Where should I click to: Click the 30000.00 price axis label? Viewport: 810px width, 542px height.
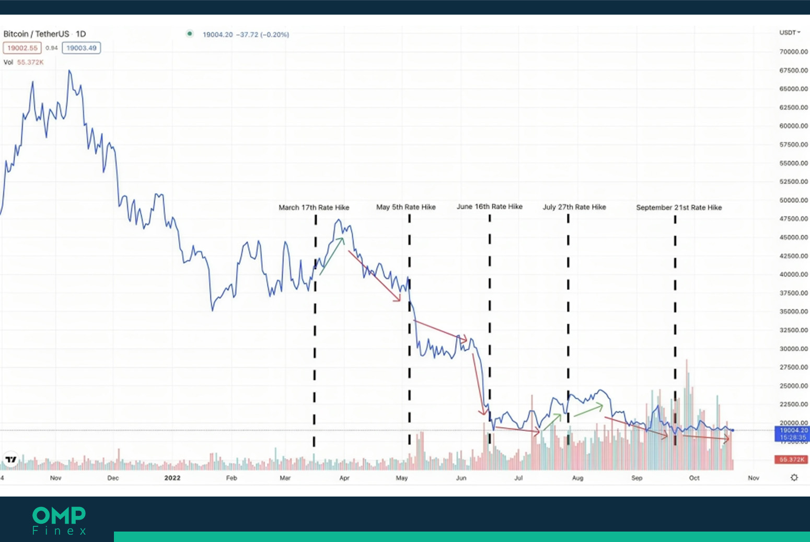pos(793,349)
